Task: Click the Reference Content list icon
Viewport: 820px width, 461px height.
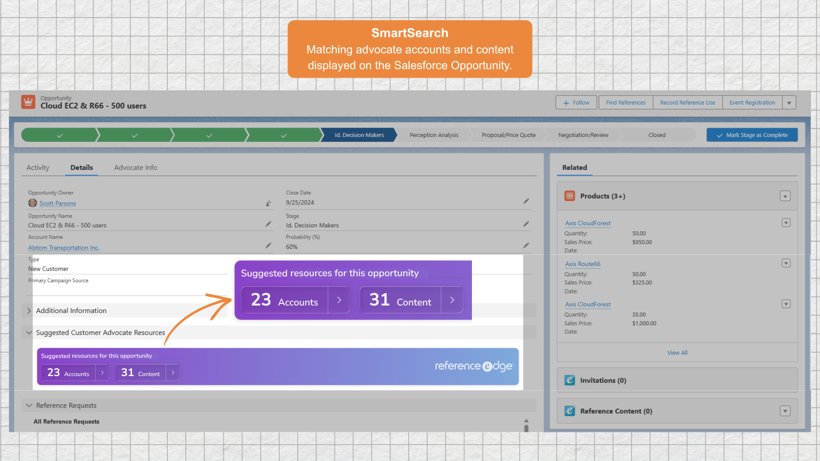Action: (x=570, y=411)
